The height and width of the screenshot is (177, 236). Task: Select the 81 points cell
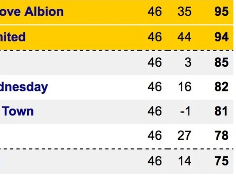pos(221,111)
